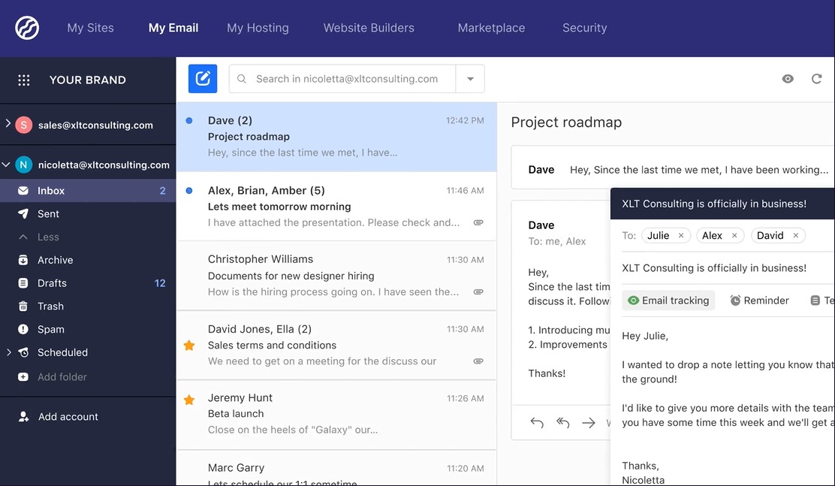Click the Sent paper plane icon
Screen dimensions: 835x486
coord(23,213)
